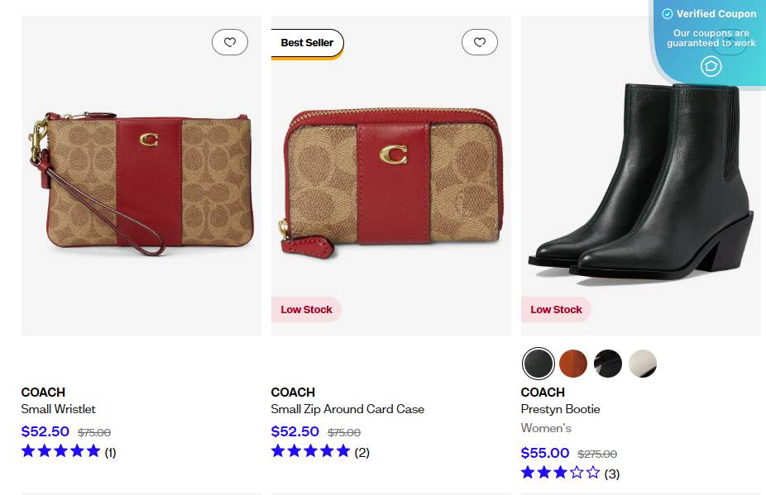Select the ivory color swatch for Prestyn Bootie

pos(643,364)
